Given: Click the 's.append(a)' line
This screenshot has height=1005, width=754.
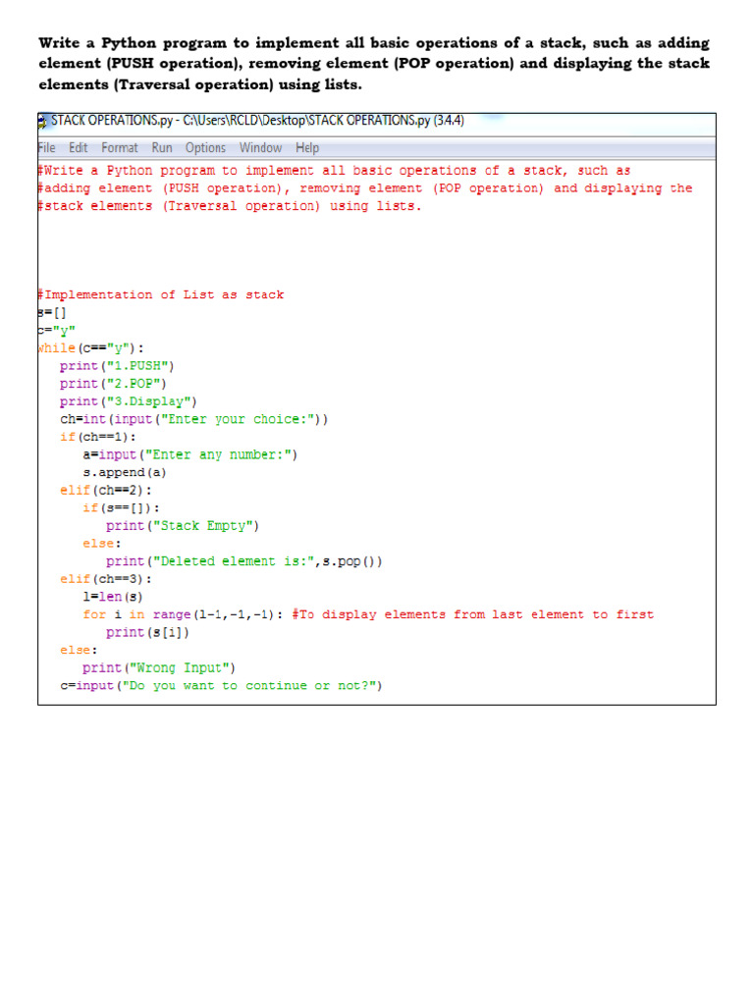Looking at the screenshot, I should (125, 473).
